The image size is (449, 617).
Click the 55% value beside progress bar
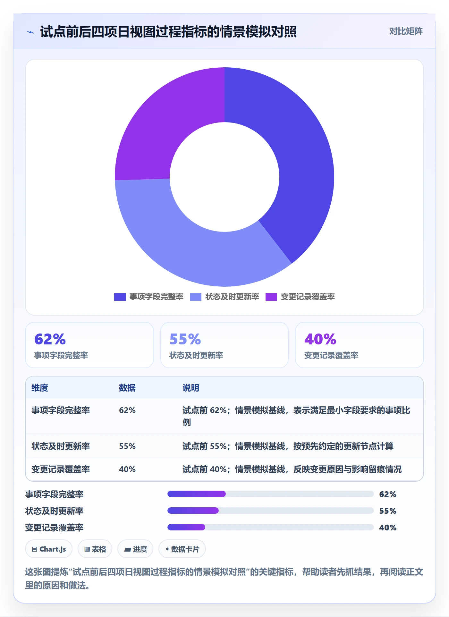388,511
